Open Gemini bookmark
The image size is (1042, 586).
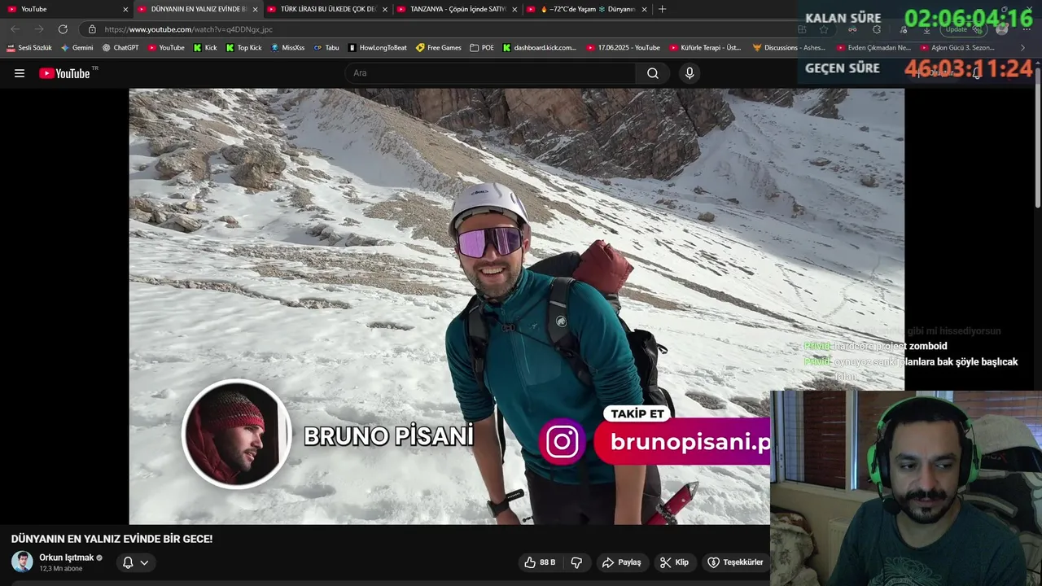[77, 48]
